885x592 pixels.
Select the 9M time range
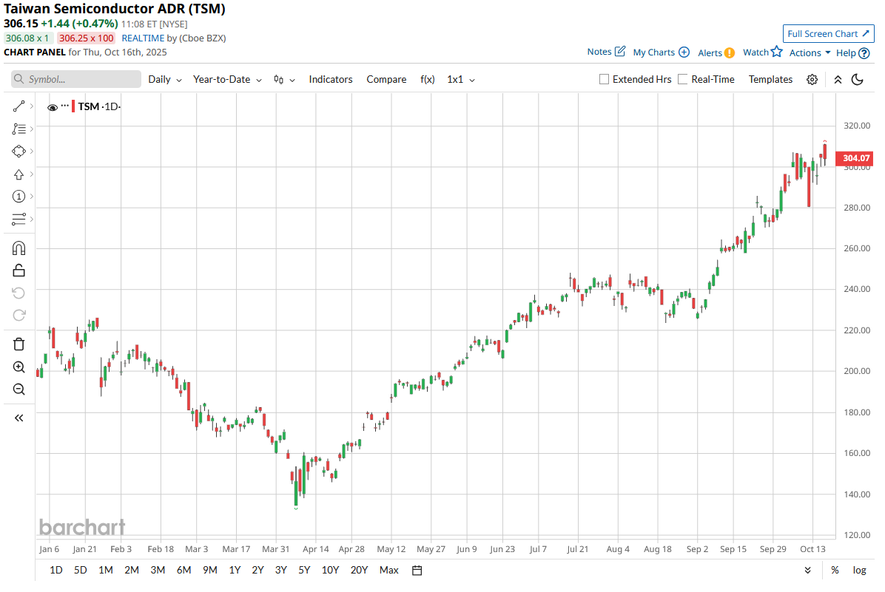(210, 571)
